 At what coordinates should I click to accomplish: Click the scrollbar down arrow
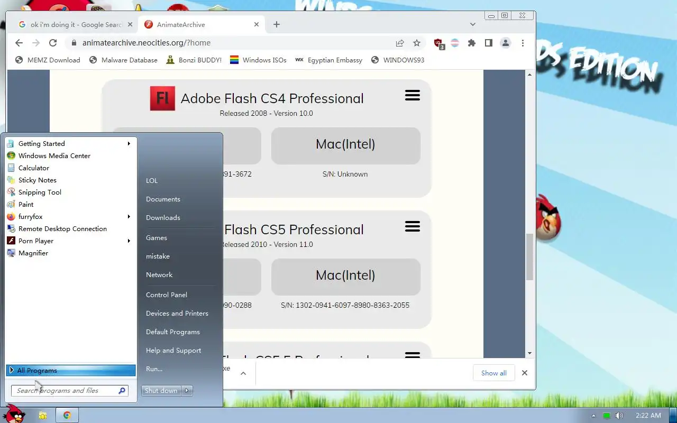(x=530, y=353)
